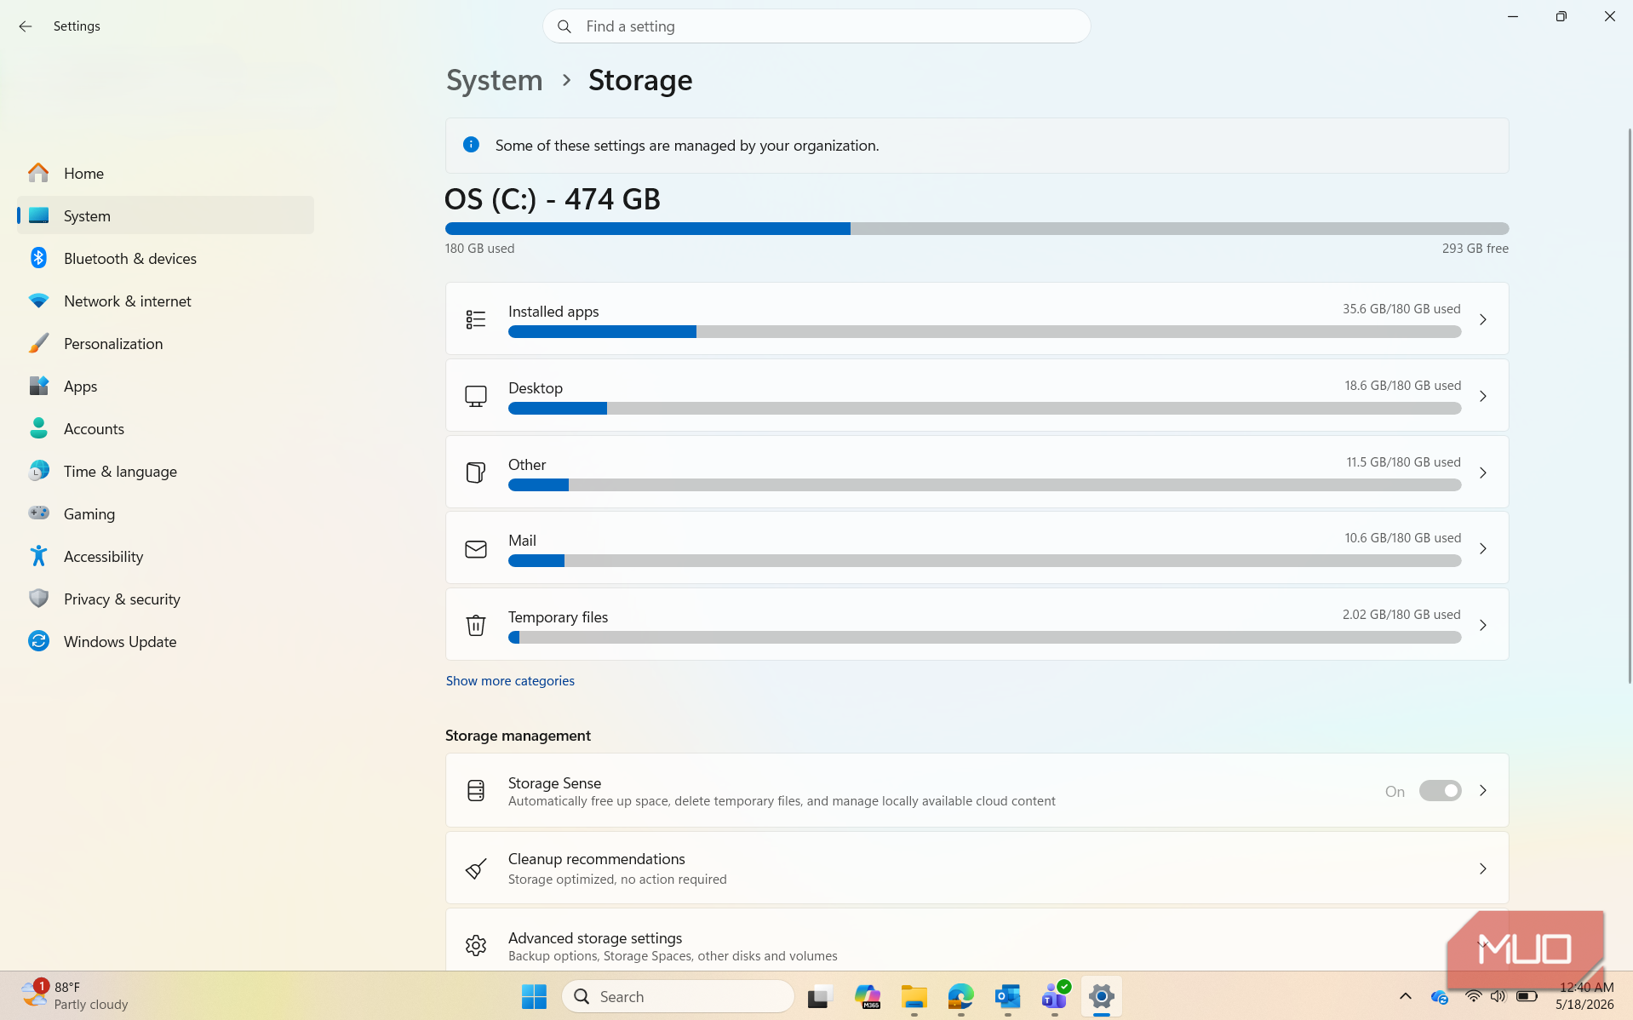The width and height of the screenshot is (1633, 1020).
Task: Show hidden icons in system tray
Action: coord(1405,996)
